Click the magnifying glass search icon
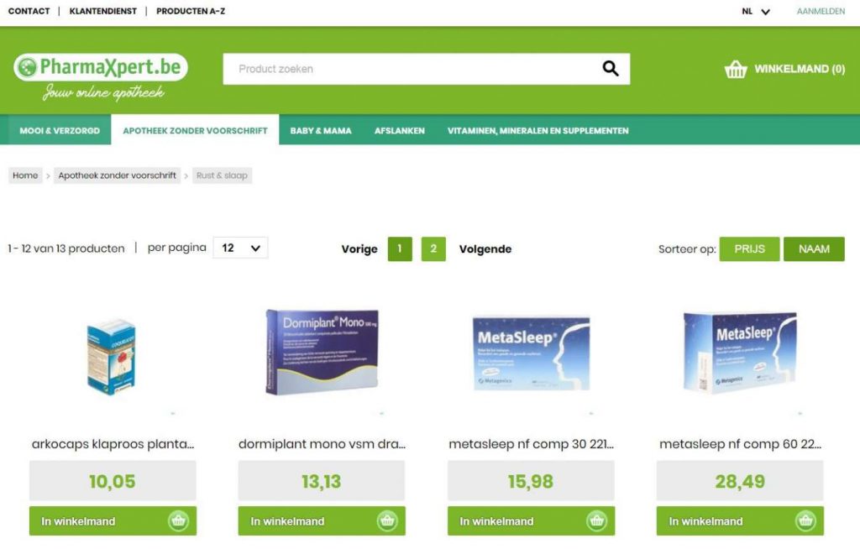860x549 pixels. pyautogui.click(x=611, y=69)
